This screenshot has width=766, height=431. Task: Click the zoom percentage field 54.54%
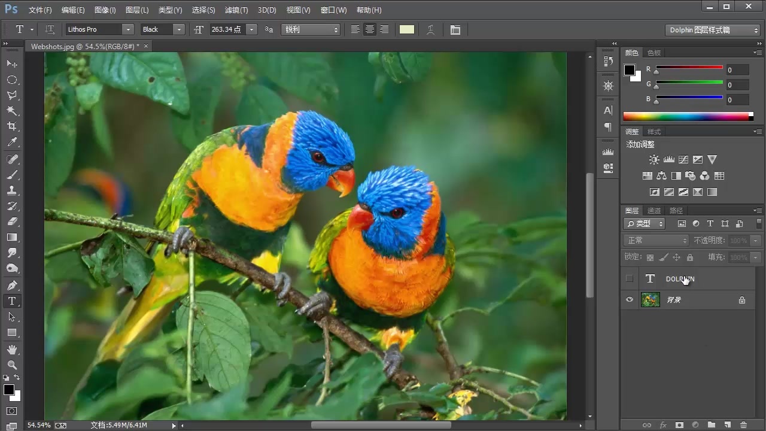(x=39, y=425)
